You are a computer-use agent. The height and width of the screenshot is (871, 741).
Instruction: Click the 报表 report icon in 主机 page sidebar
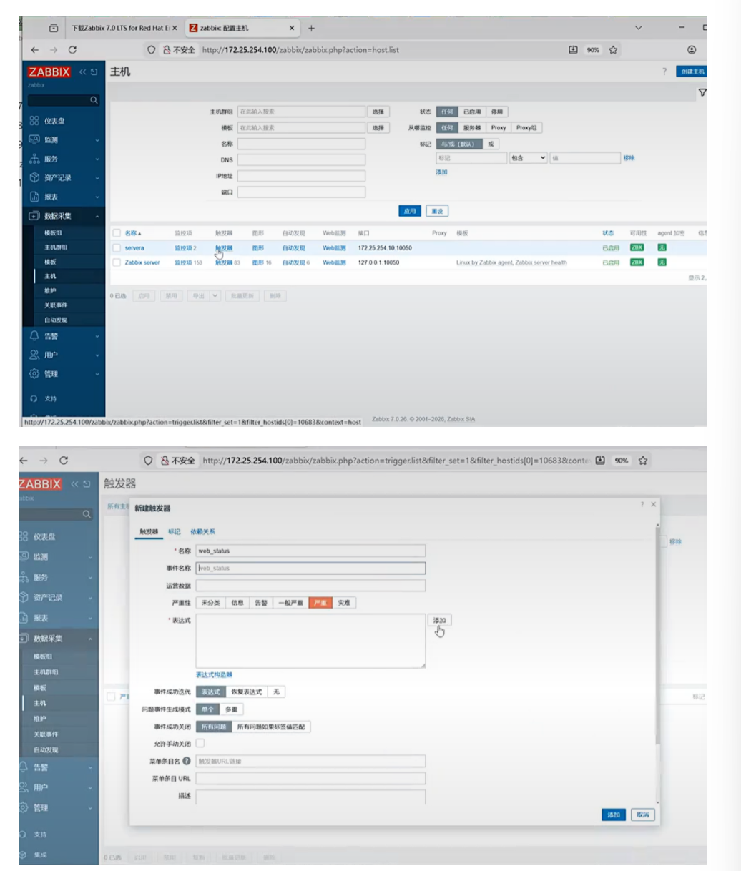click(34, 197)
